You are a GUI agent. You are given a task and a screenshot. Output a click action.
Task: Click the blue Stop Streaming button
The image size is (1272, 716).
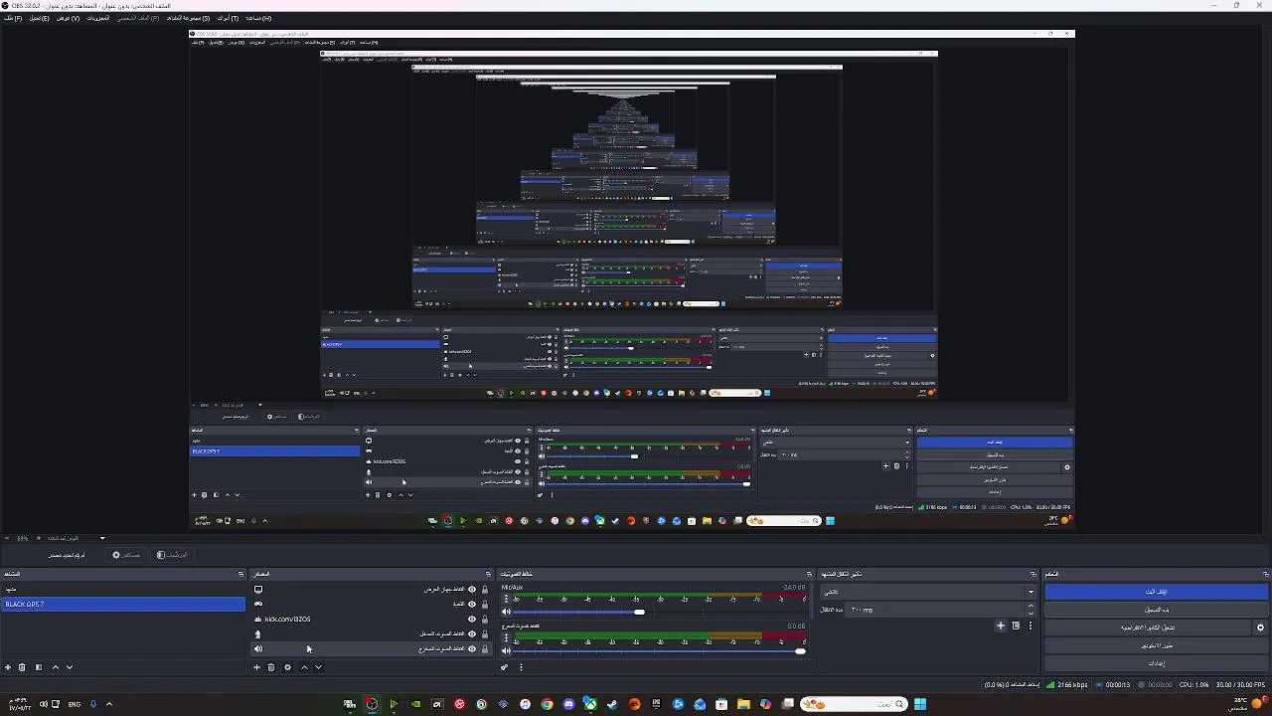point(1157,592)
